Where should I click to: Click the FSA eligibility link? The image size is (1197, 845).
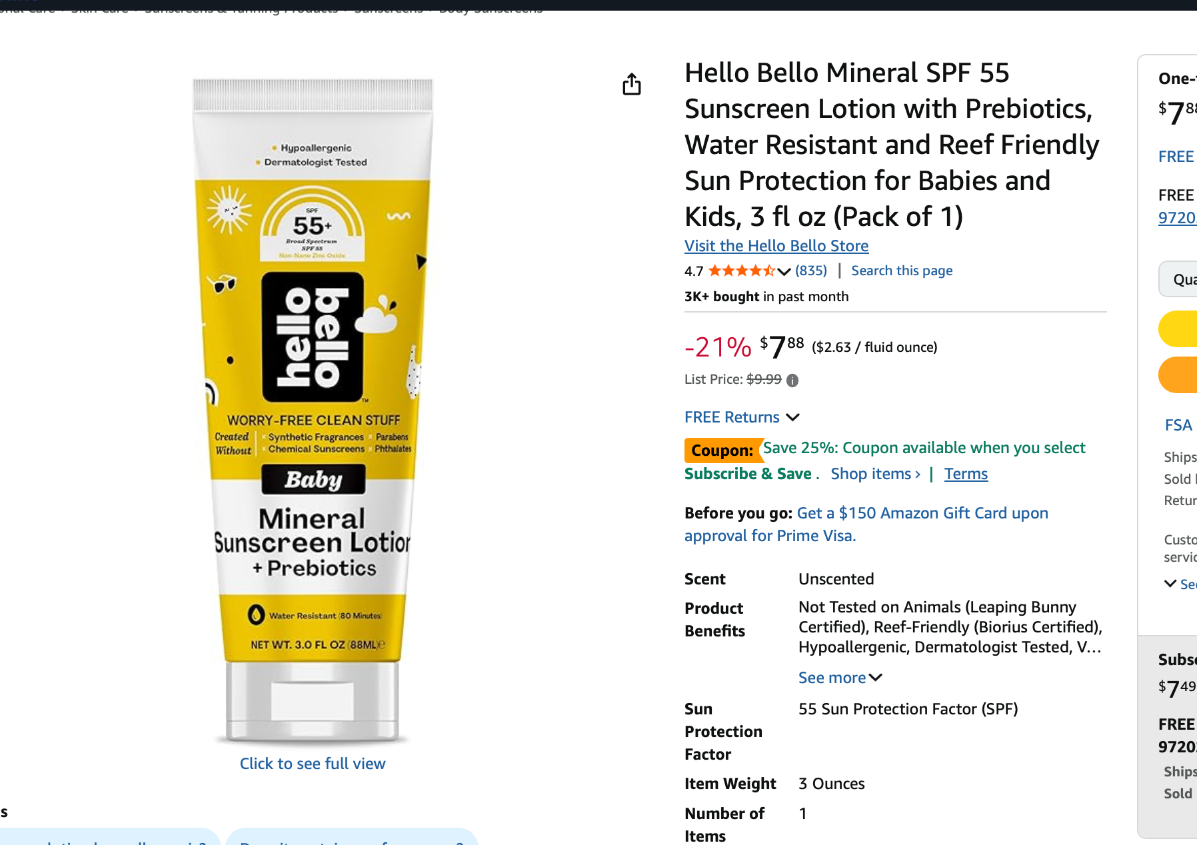tap(1178, 425)
